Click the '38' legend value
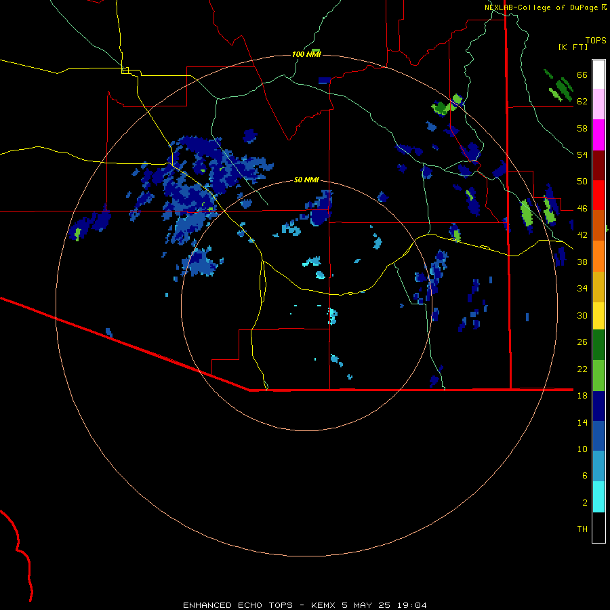The width and height of the screenshot is (610, 610). 582,262
